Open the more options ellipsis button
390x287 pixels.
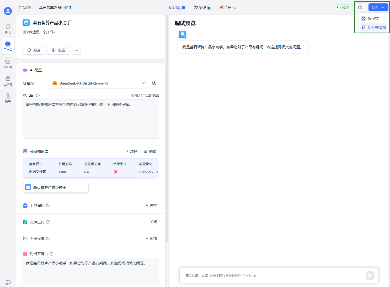tap(76, 50)
